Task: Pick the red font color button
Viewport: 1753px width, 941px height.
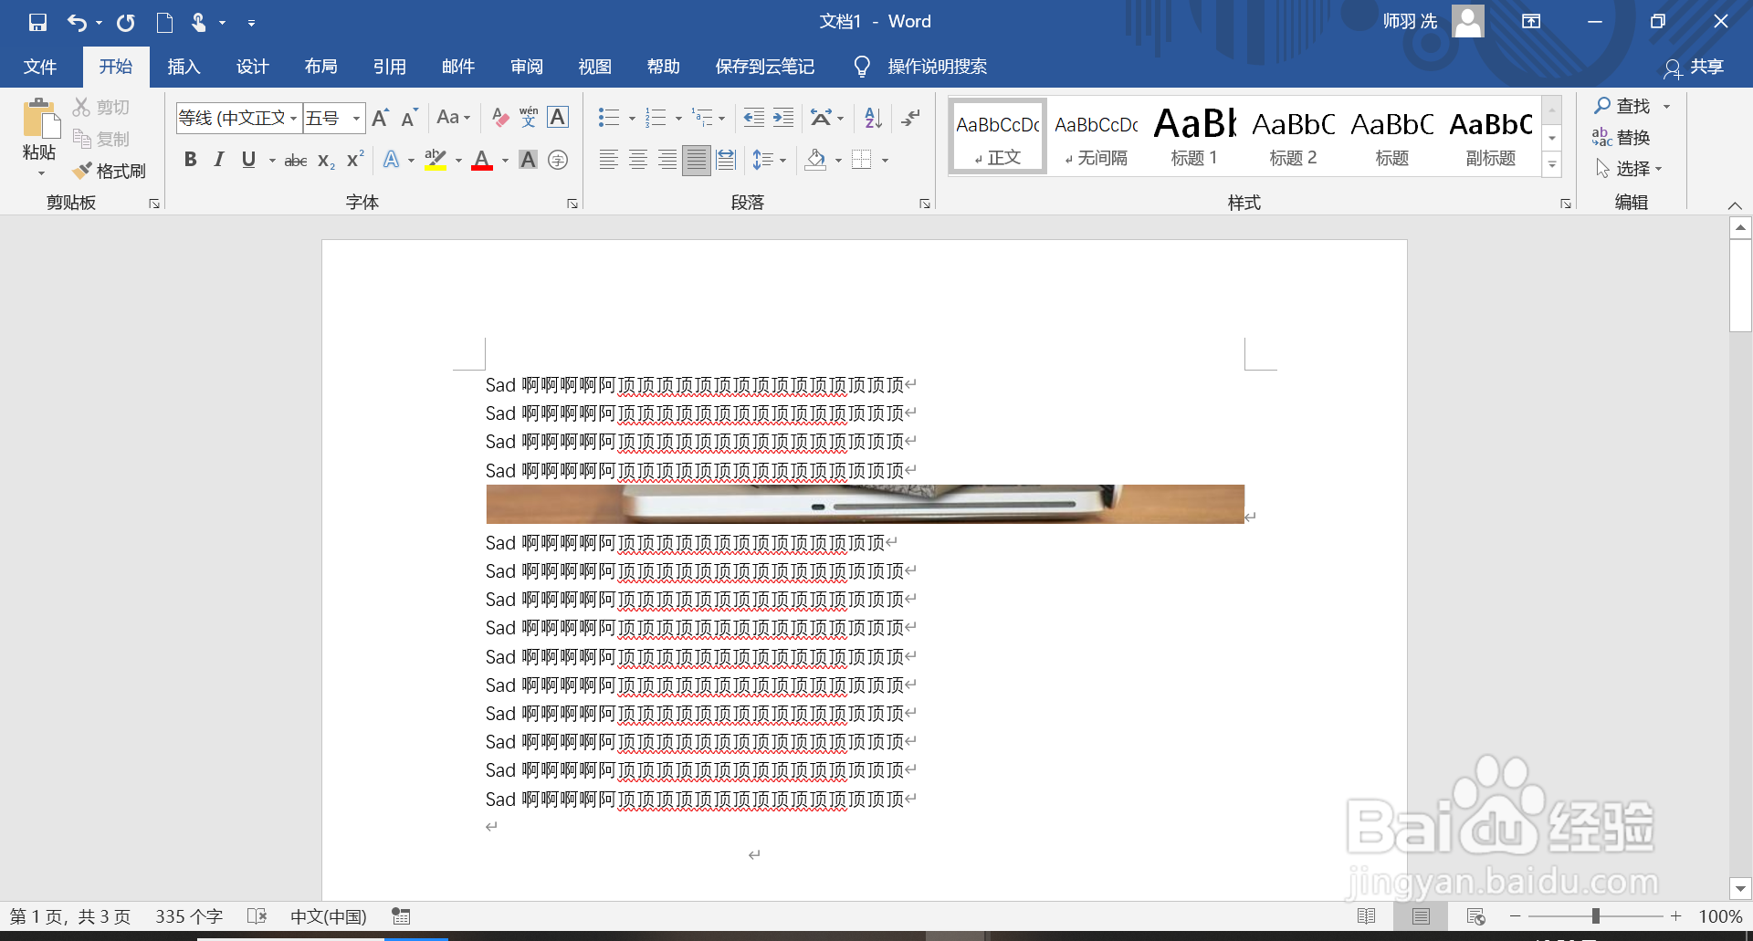Action: click(x=482, y=161)
